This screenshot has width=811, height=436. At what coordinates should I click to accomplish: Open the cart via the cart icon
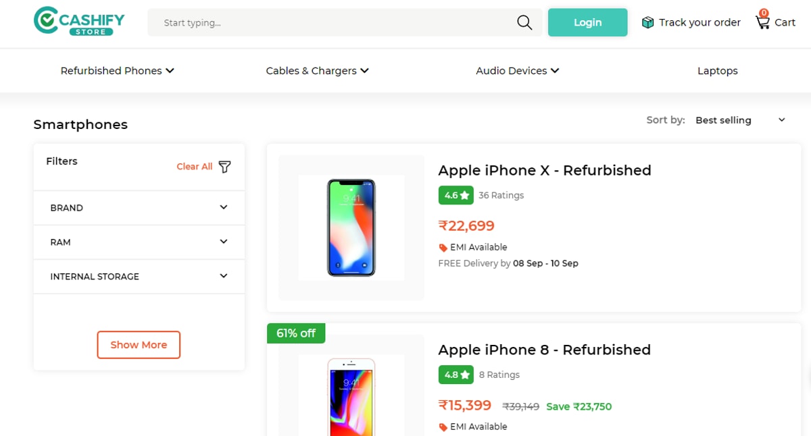(x=764, y=22)
